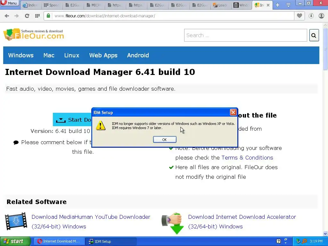The image size is (328, 246).
Task: Open the Windows category in navigation
Action: [x=21, y=55]
